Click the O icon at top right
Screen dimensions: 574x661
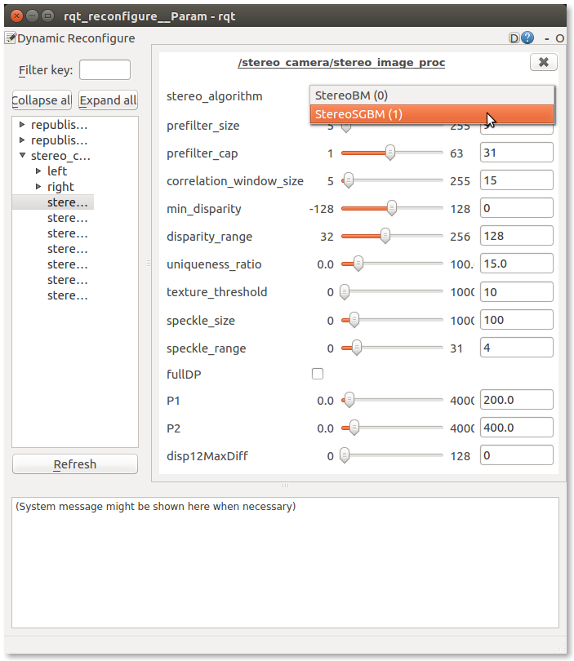(x=560, y=38)
